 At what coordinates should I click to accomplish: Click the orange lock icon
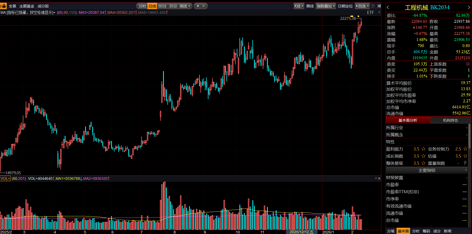(4, 6)
